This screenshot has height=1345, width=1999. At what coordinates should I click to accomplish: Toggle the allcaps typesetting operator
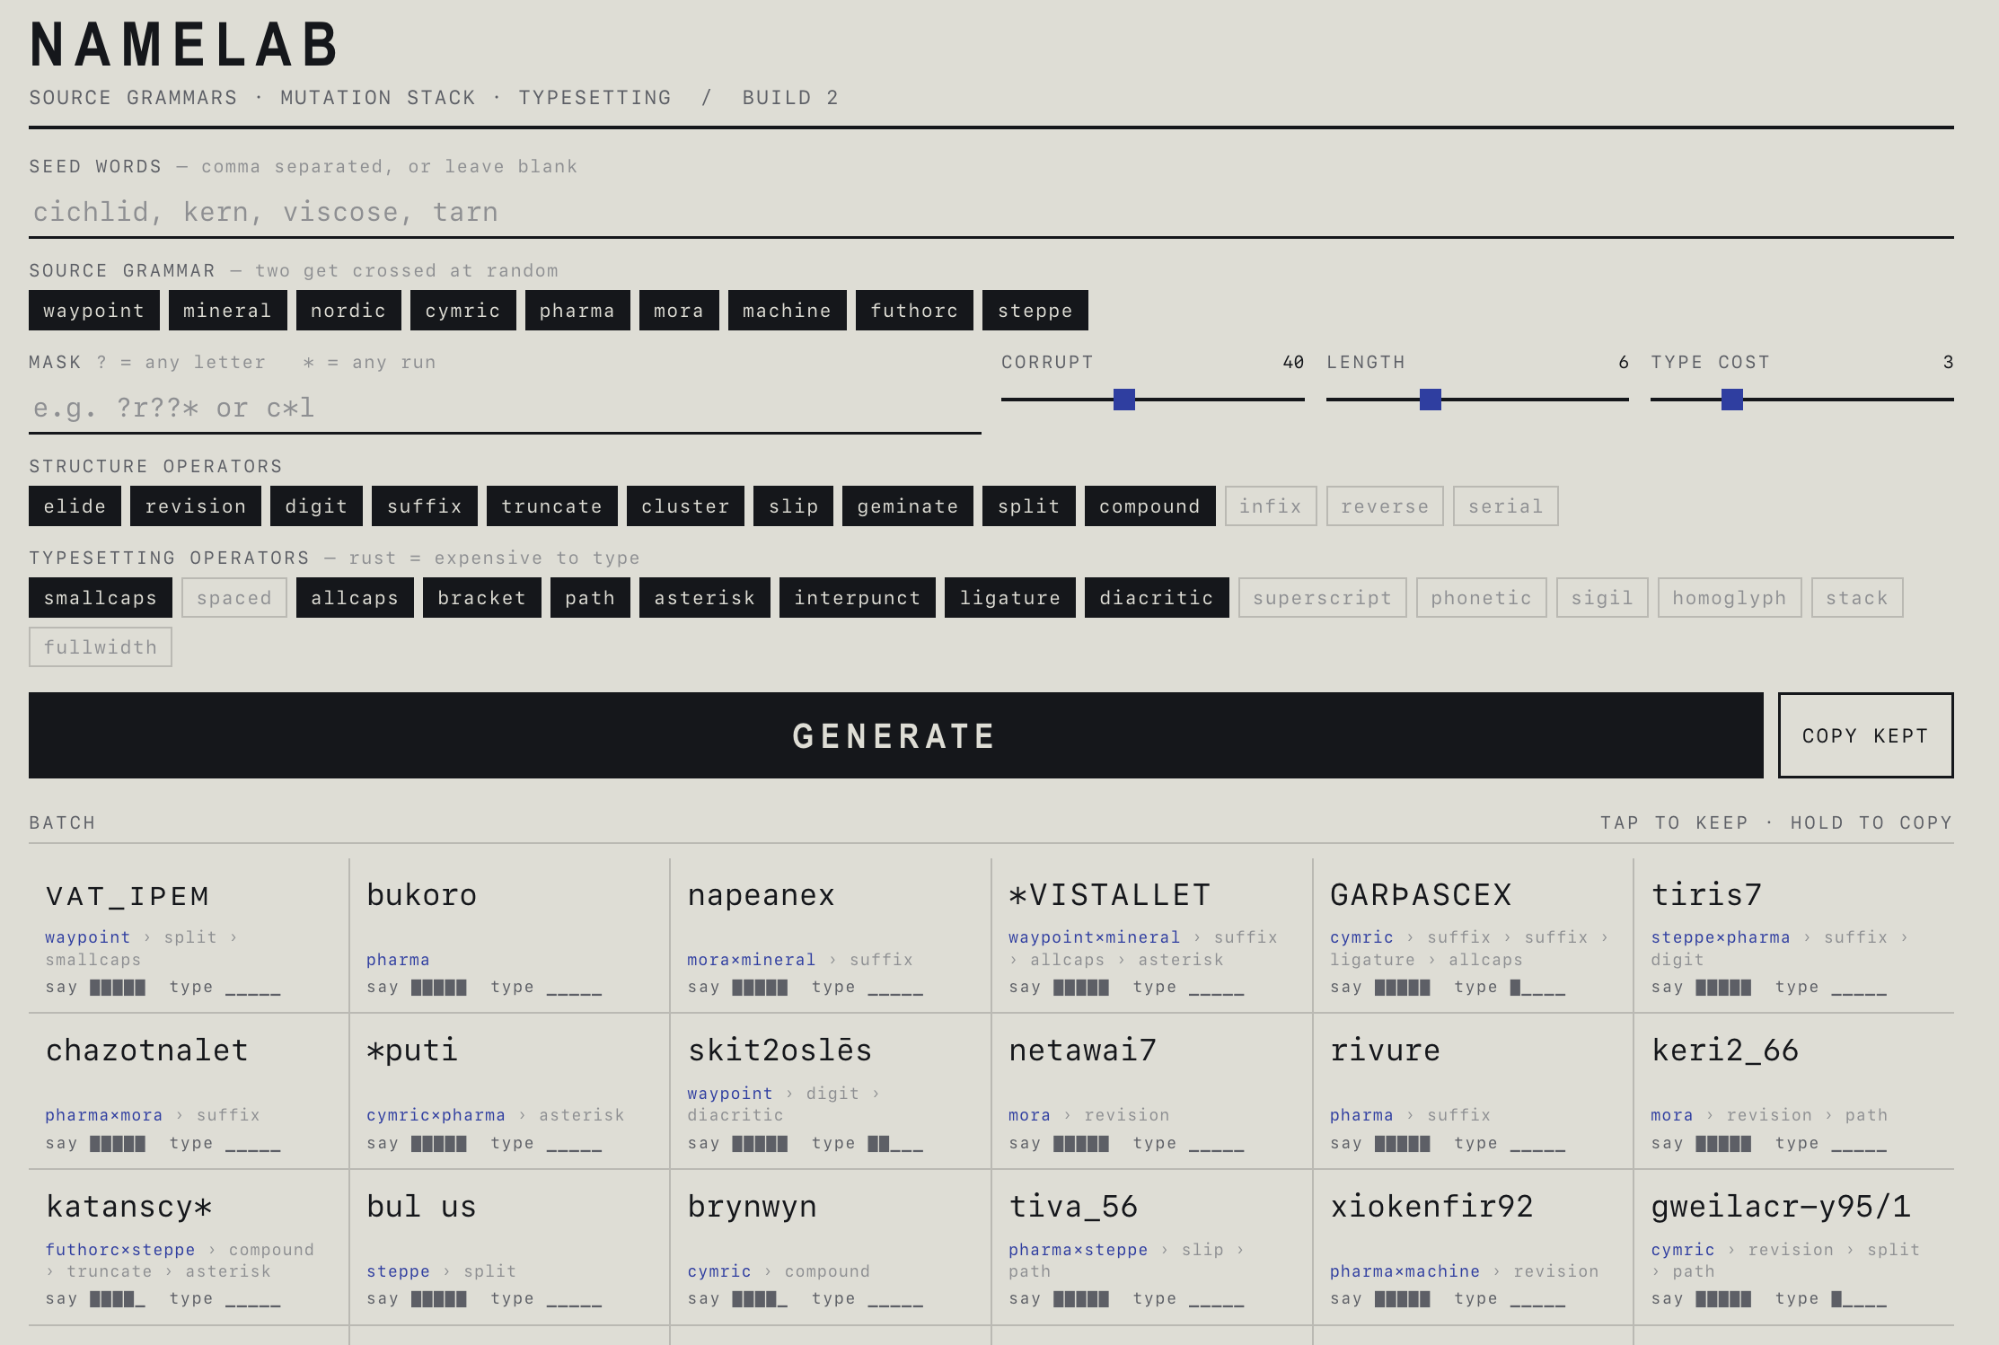tap(355, 598)
